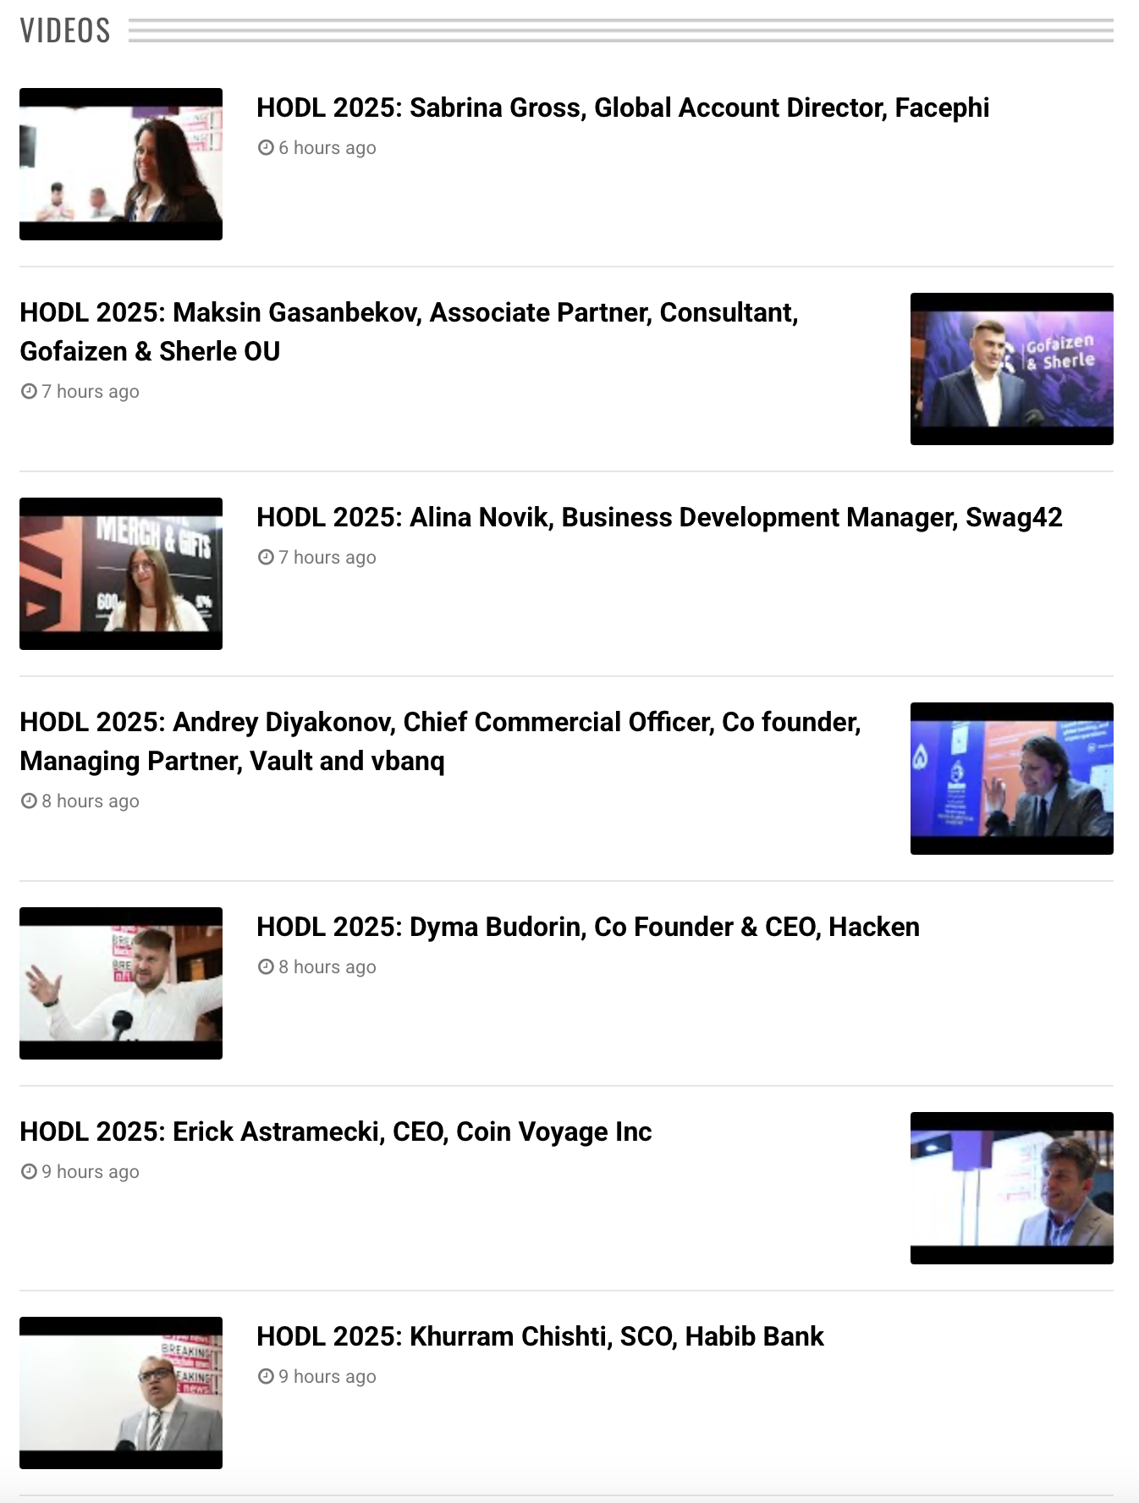1139x1503 pixels.
Task: Open the Andrey Diyakonov Vault and vbanq headline
Action: [439, 740]
